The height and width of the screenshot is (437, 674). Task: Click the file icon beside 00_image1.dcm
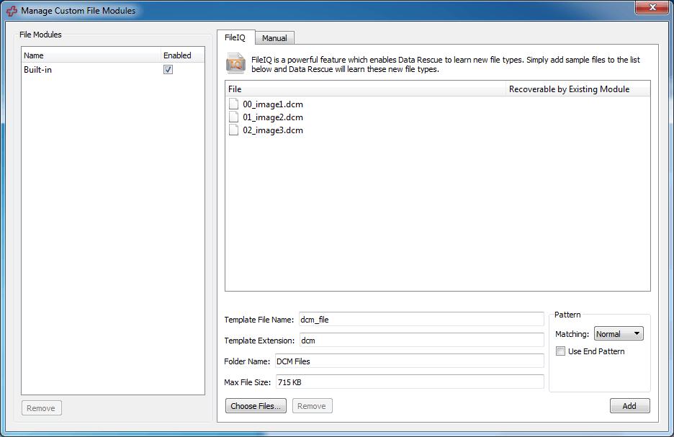[x=233, y=103]
